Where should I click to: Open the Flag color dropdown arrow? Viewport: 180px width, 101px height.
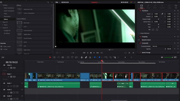tap(97, 57)
